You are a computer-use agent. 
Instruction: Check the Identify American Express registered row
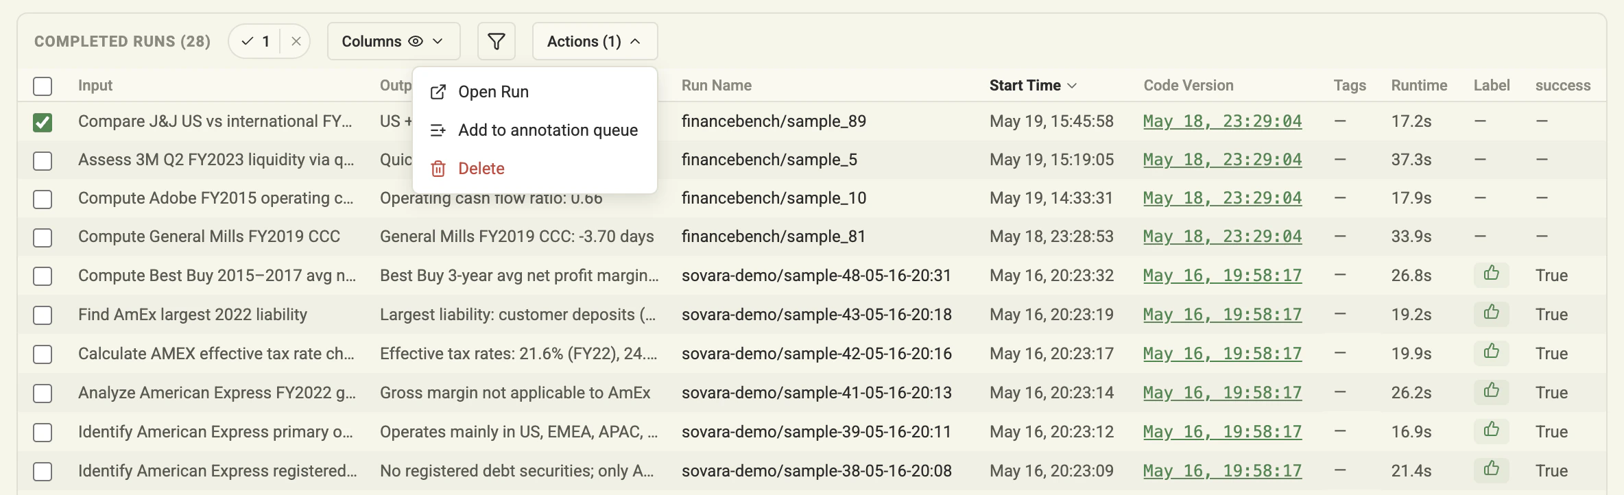tap(43, 471)
